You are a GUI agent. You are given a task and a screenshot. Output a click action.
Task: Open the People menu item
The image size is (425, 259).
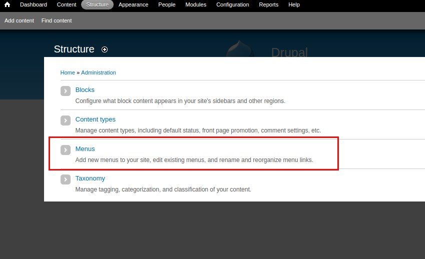point(167,4)
